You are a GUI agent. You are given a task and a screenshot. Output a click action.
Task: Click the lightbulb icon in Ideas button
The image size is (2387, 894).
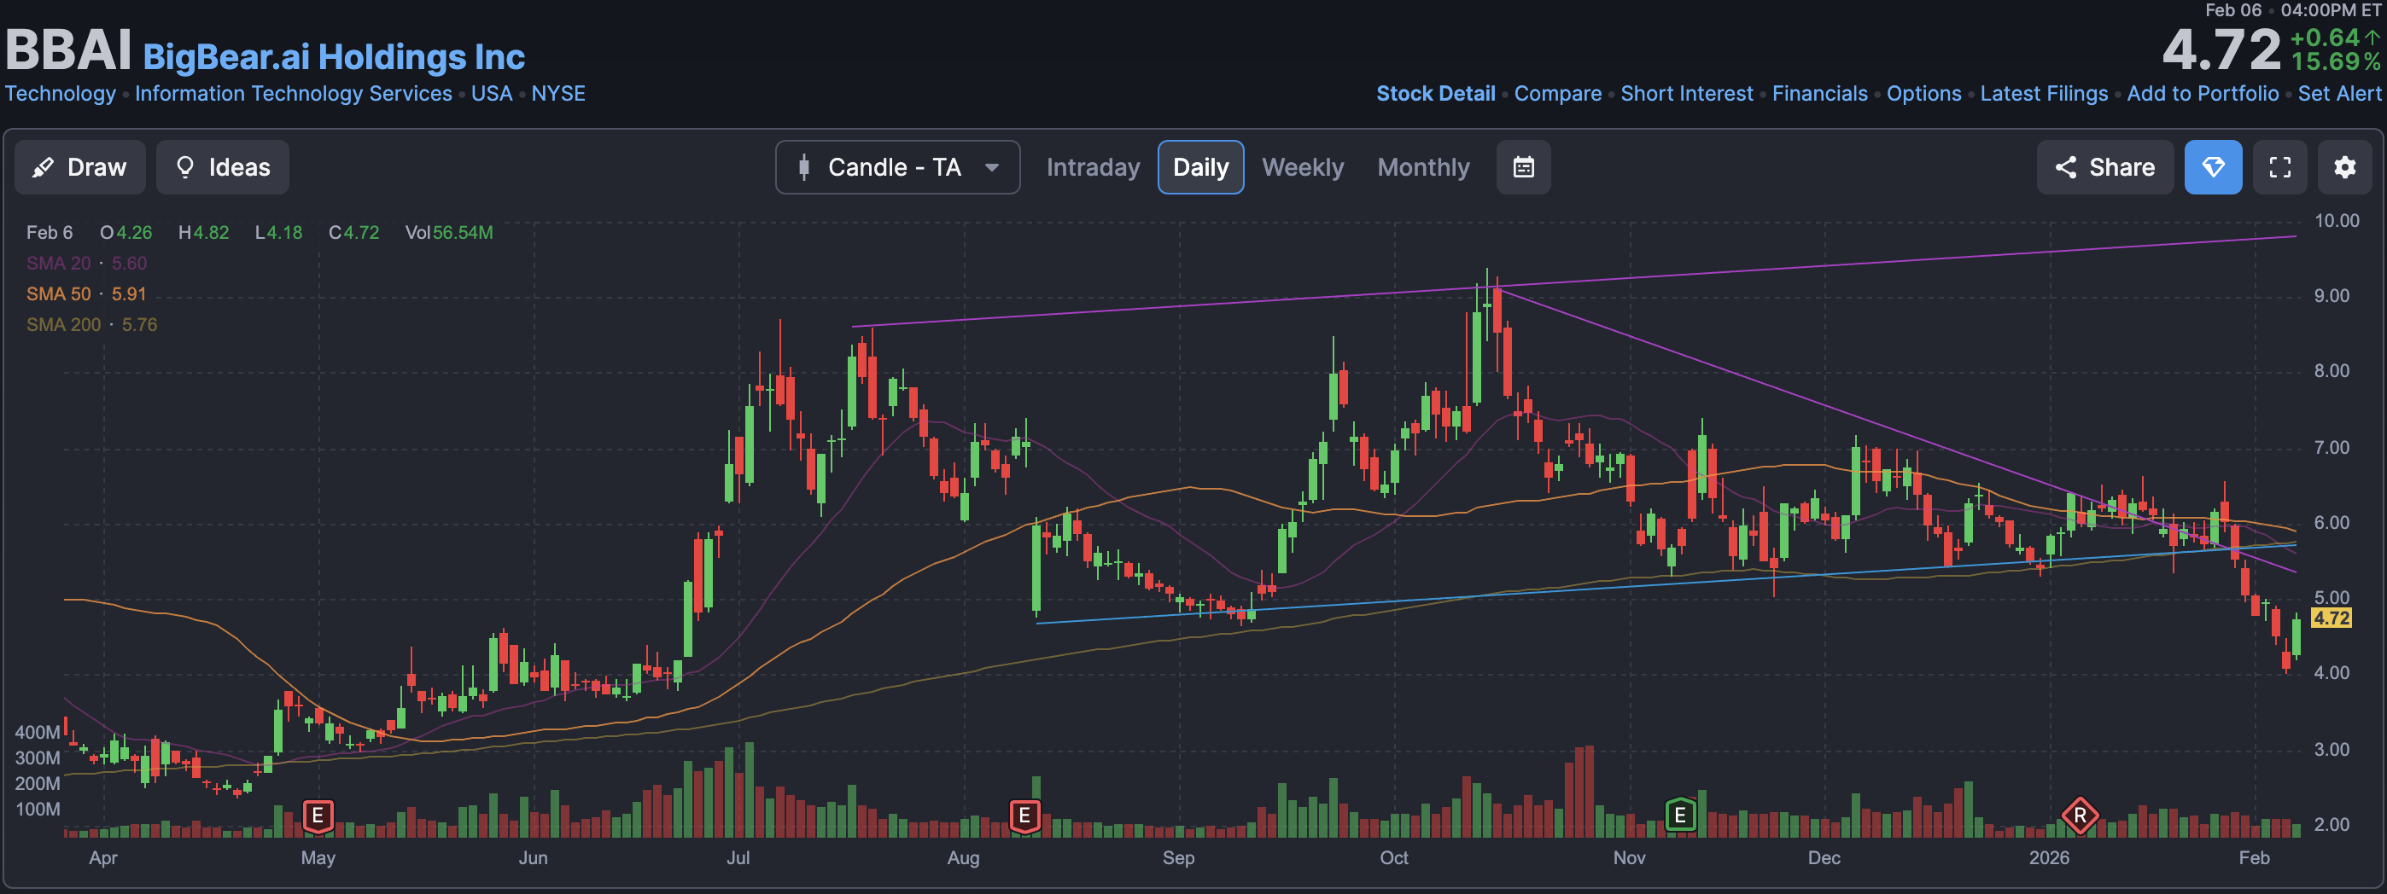pyautogui.click(x=185, y=167)
